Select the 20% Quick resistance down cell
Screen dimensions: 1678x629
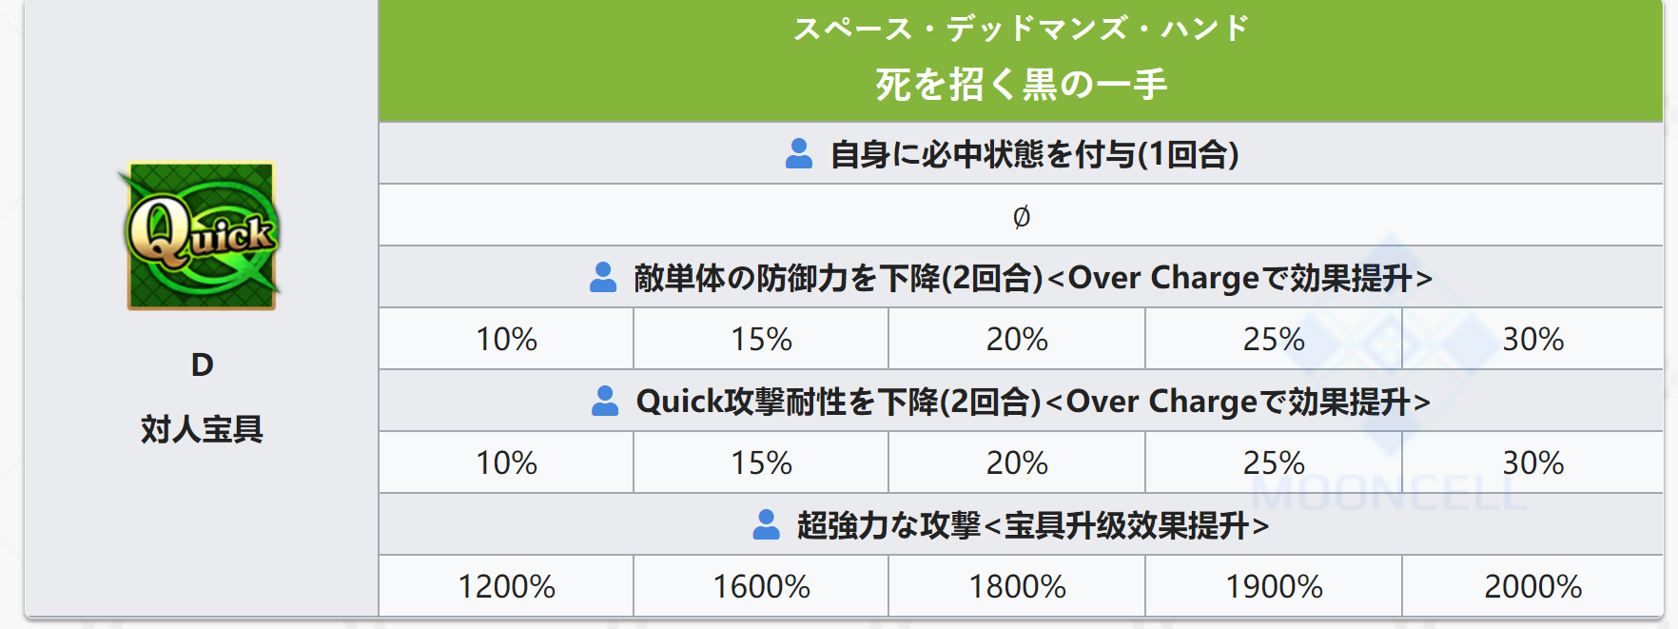coord(1017,462)
